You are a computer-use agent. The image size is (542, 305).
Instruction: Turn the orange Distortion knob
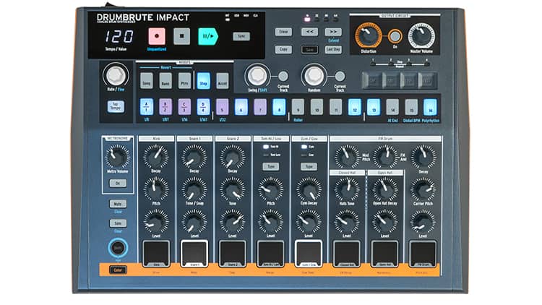point(368,35)
